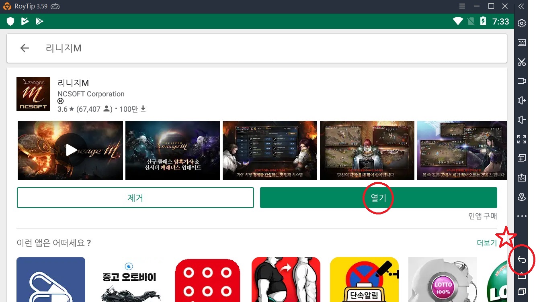Open the emulator settings gear icon

[x=522, y=23]
